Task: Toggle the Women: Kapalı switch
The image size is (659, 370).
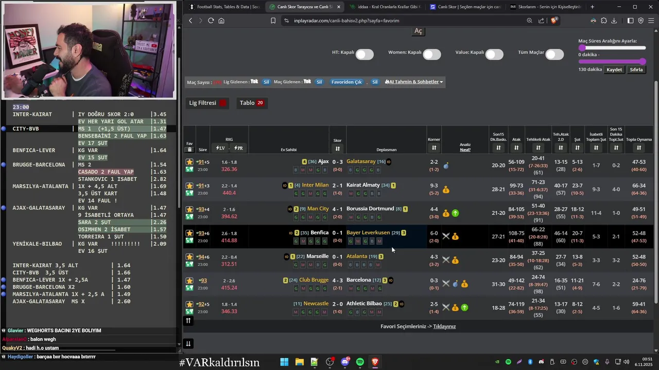Action: coord(432,54)
